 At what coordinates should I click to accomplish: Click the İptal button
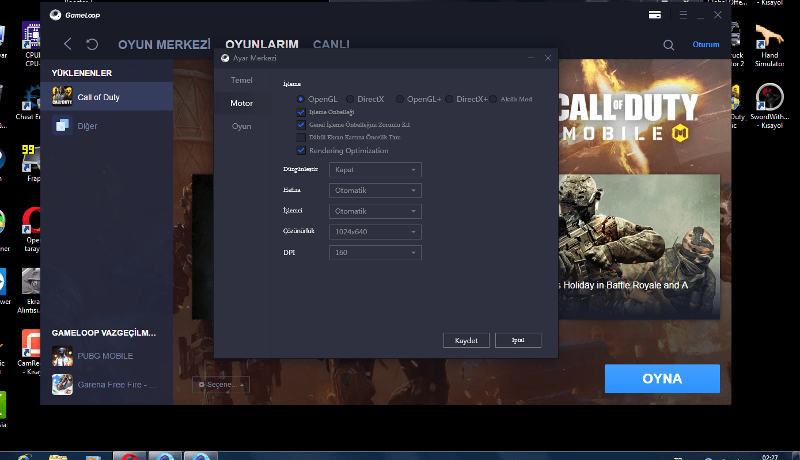coord(518,340)
